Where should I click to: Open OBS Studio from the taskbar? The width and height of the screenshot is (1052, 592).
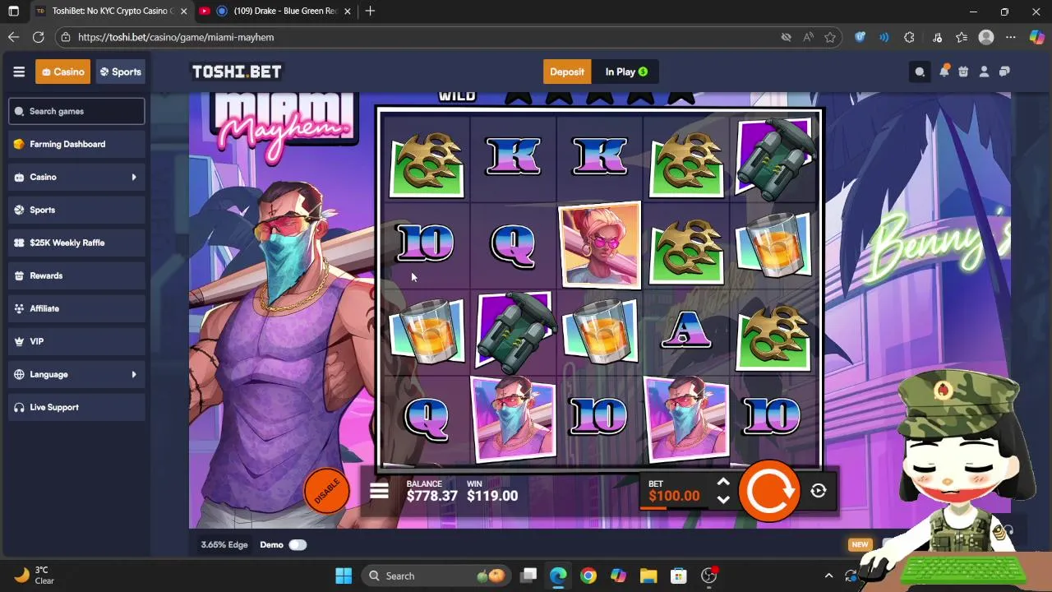(708, 576)
